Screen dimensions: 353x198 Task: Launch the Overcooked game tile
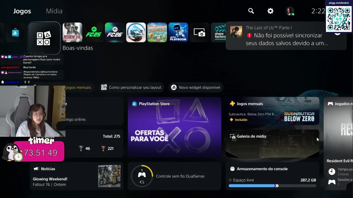click(157, 32)
